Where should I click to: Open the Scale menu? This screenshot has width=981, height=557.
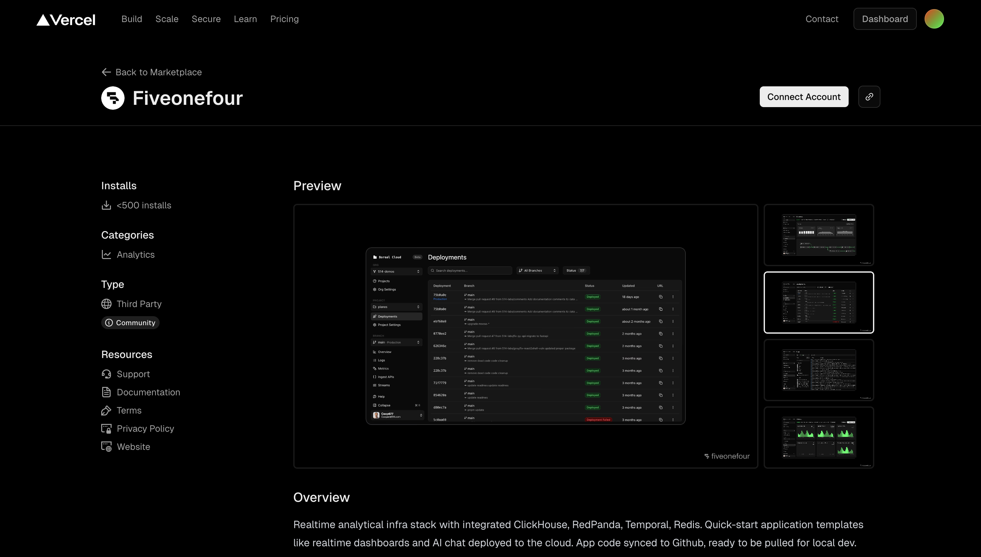pyautogui.click(x=167, y=19)
